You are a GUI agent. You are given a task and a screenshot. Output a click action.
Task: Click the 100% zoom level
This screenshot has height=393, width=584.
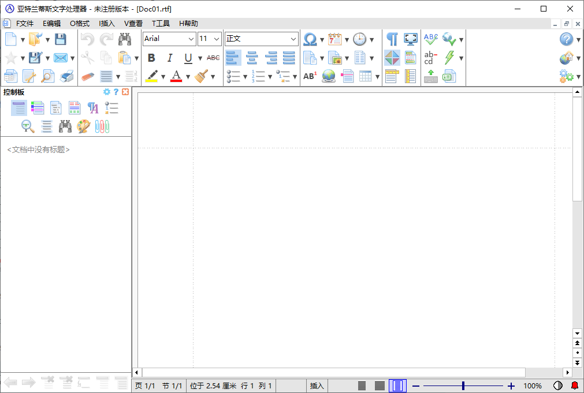(x=533, y=386)
